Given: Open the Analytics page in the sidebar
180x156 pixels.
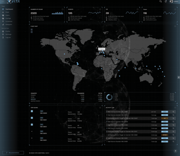Looking at the screenshot, I should click(7, 25).
